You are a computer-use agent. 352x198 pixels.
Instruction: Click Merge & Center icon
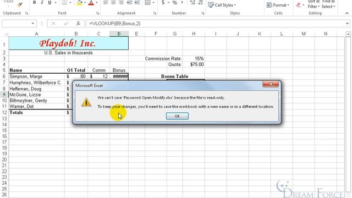click(x=148, y=2)
